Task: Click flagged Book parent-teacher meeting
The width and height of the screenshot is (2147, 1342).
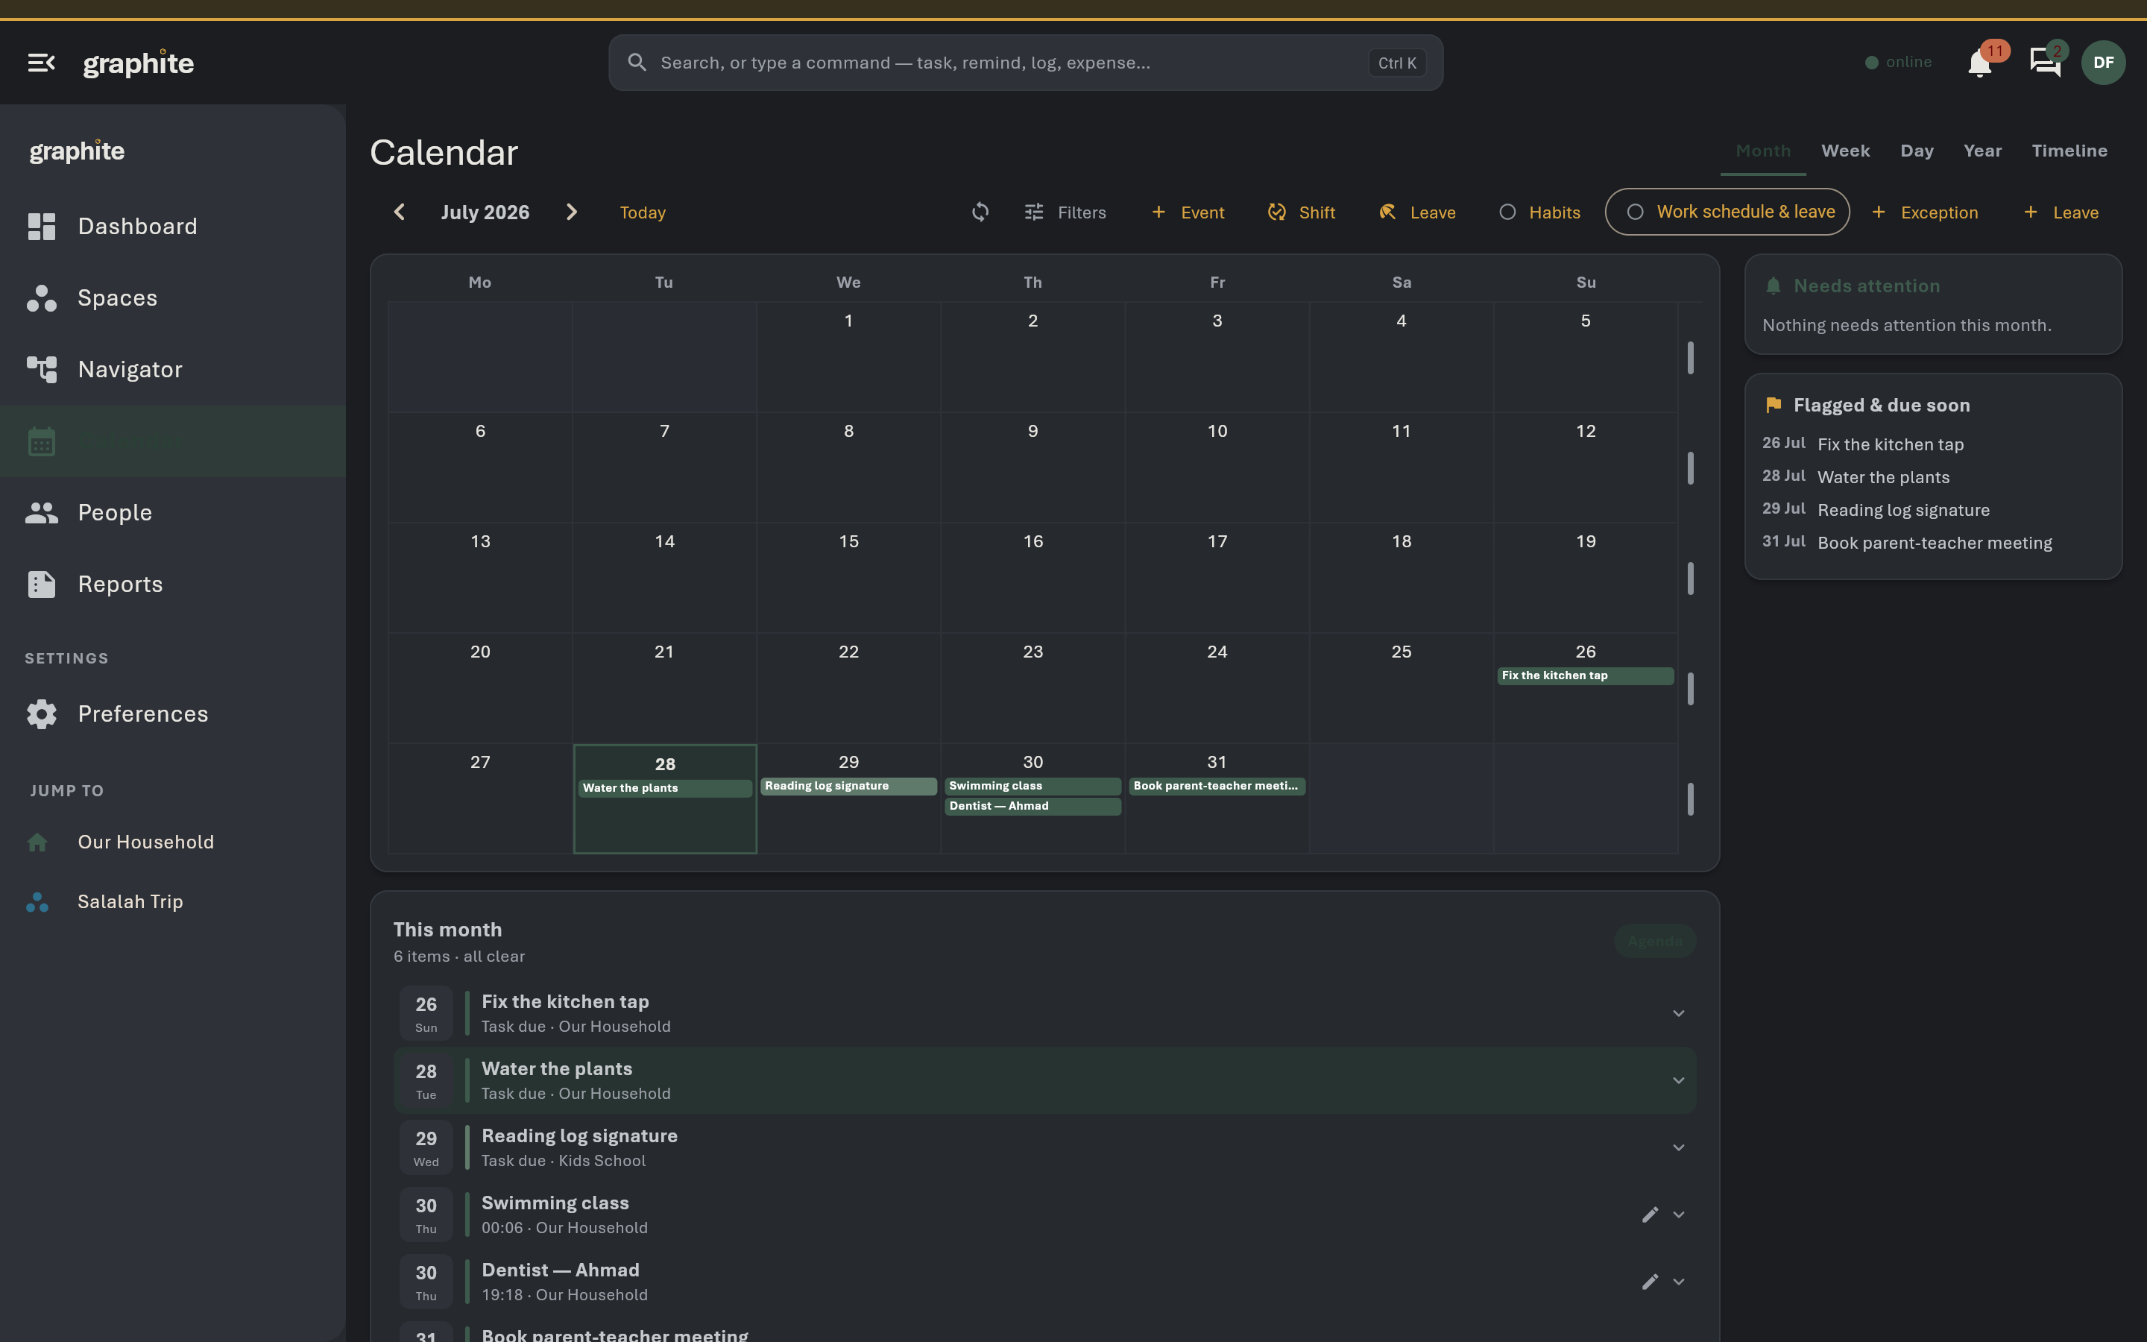Action: 1934,544
